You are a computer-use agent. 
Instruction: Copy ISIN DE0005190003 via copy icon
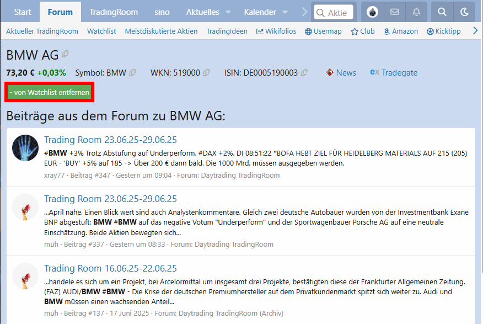tap(304, 73)
